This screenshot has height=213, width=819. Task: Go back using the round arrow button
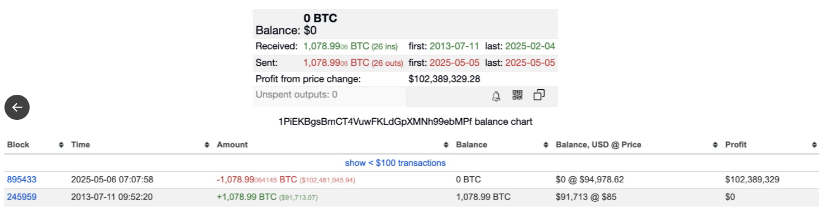tap(17, 108)
